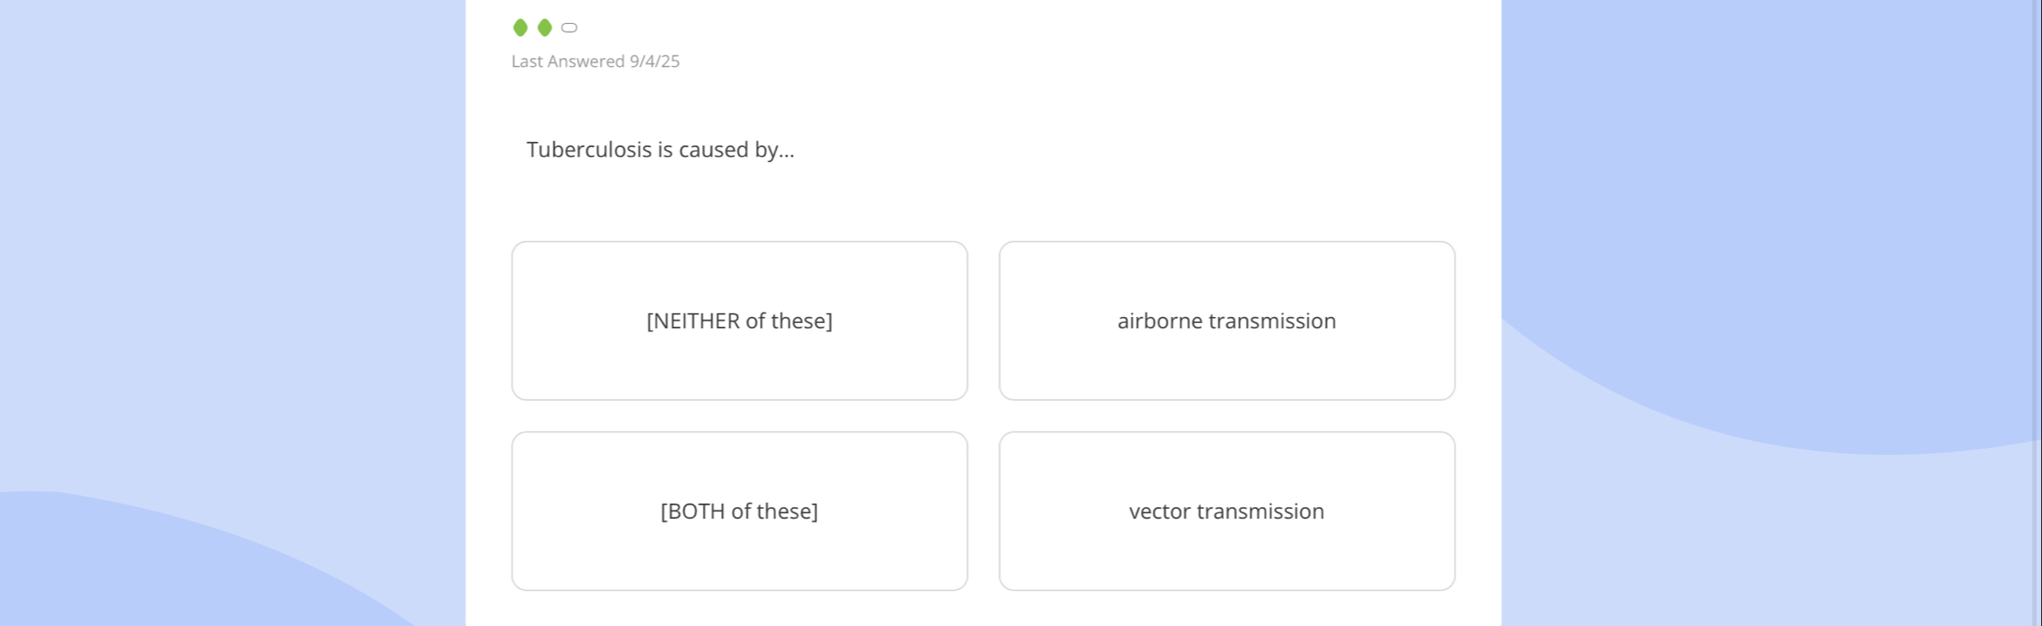Click the empty third progress indicator
The image size is (2042, 626).
tap(570, 28)
